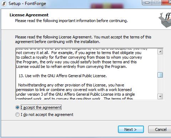Click the FontForge box logo in the header
The height and width of the screenshot is (138, 171).
pyautogui.click(x=165, y=20)
